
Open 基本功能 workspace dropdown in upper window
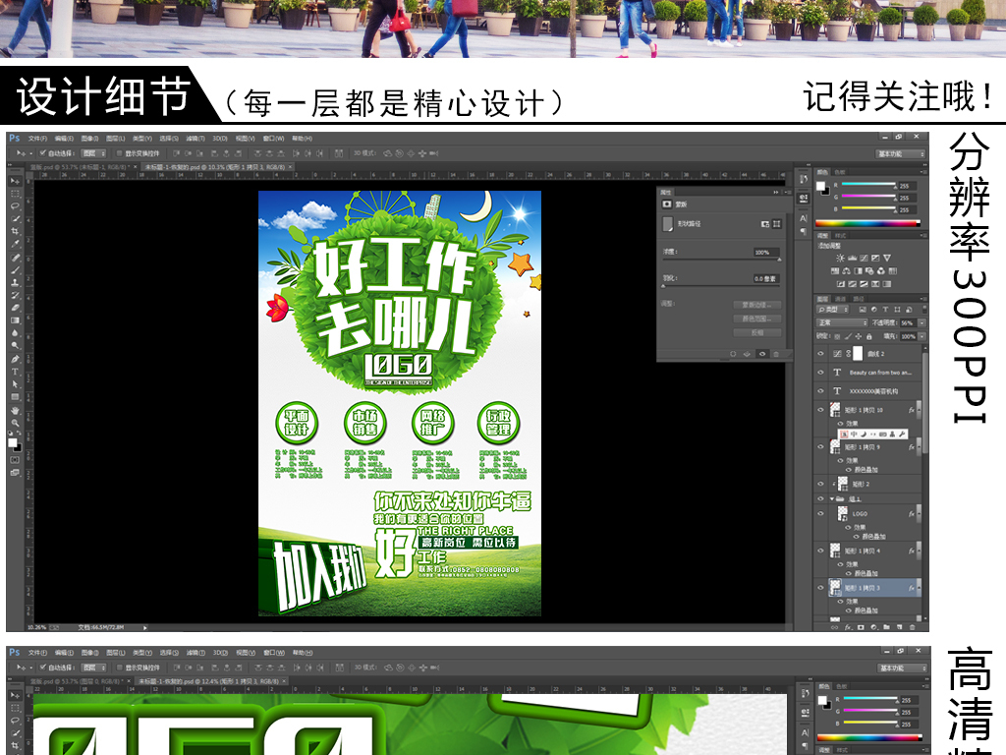point(901,153)
